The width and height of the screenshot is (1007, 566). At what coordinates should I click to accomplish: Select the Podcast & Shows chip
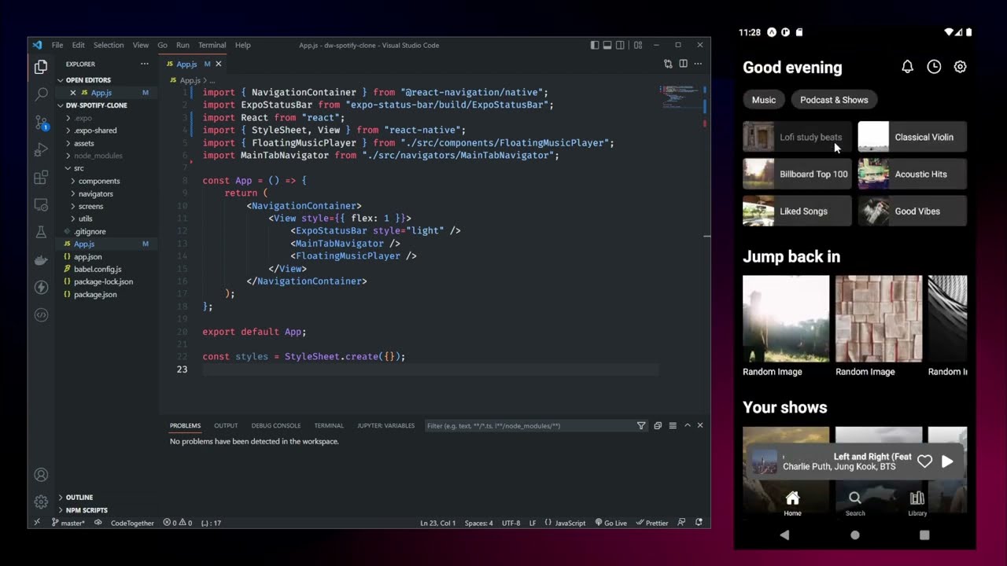point(834,100)
